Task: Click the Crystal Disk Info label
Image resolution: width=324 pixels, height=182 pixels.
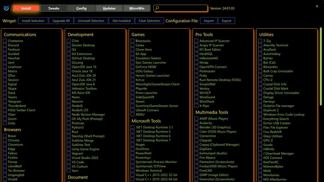Action: point(275,84)
